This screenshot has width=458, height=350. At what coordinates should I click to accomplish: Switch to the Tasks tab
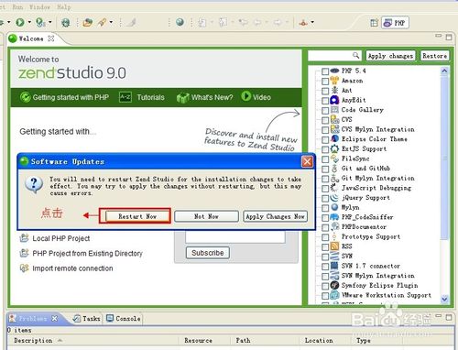point(87,319)
